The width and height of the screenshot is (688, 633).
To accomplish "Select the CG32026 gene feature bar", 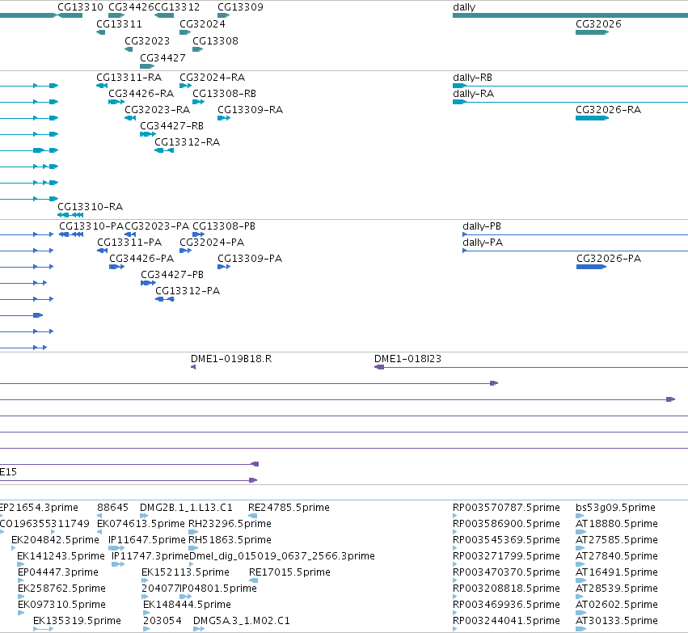I will (592, 32).
